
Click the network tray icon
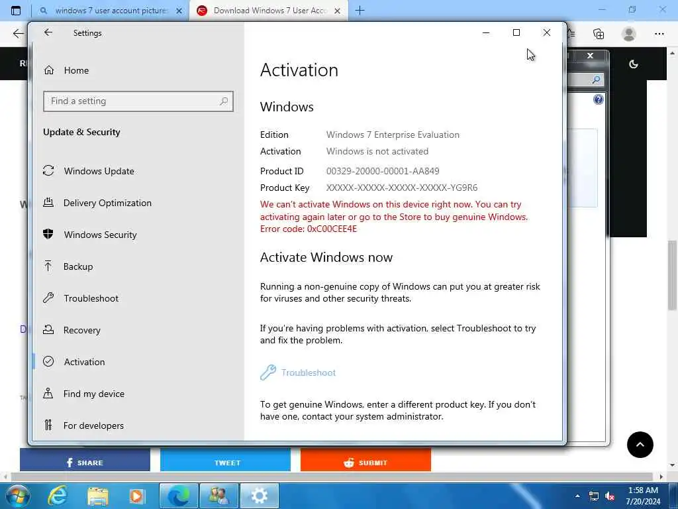click(594, 496)
